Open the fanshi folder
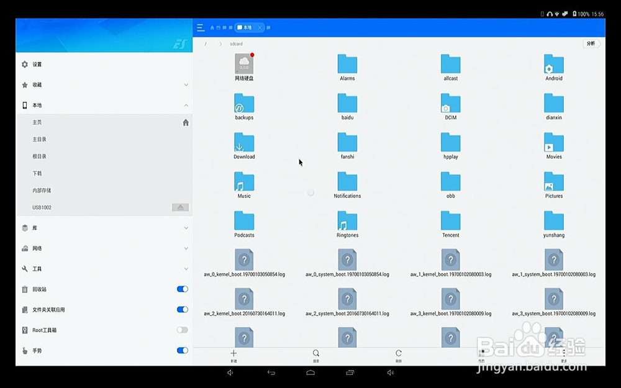The height and width of the screenshot is (388, 621). [347, 146]
